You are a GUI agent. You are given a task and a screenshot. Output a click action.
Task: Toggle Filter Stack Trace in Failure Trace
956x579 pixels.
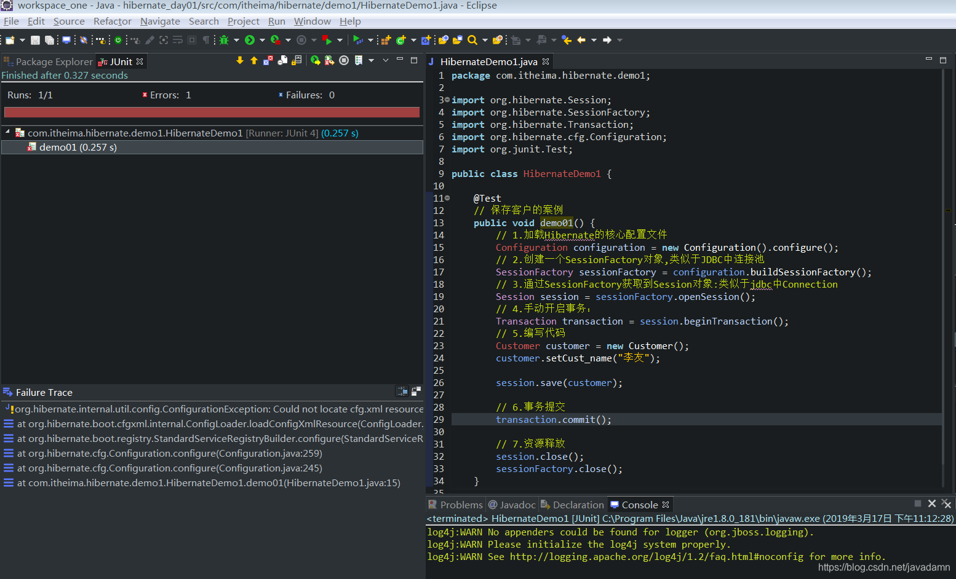(x=402, y=391)
